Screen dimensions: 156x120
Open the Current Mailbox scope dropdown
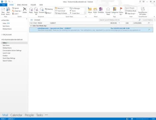coord(148,20)
